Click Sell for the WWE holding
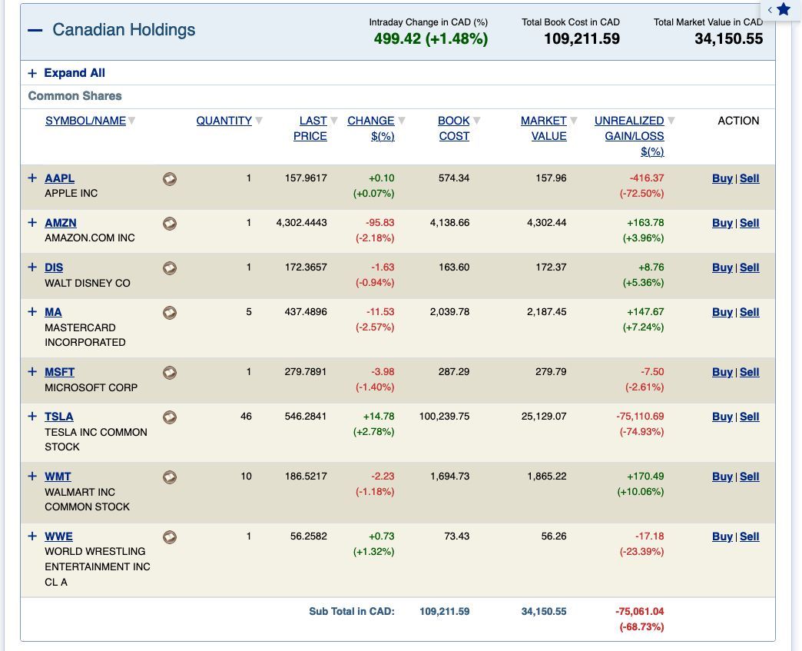The height and width of the screenshot is (651, 802). [x=749, y=536]
